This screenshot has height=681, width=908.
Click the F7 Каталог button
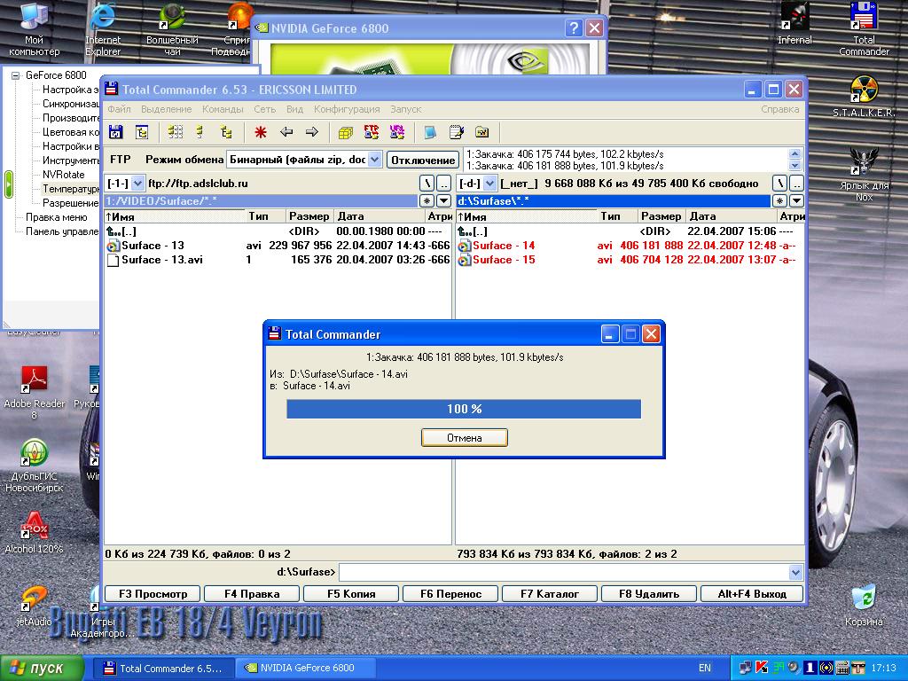point(550,593)
